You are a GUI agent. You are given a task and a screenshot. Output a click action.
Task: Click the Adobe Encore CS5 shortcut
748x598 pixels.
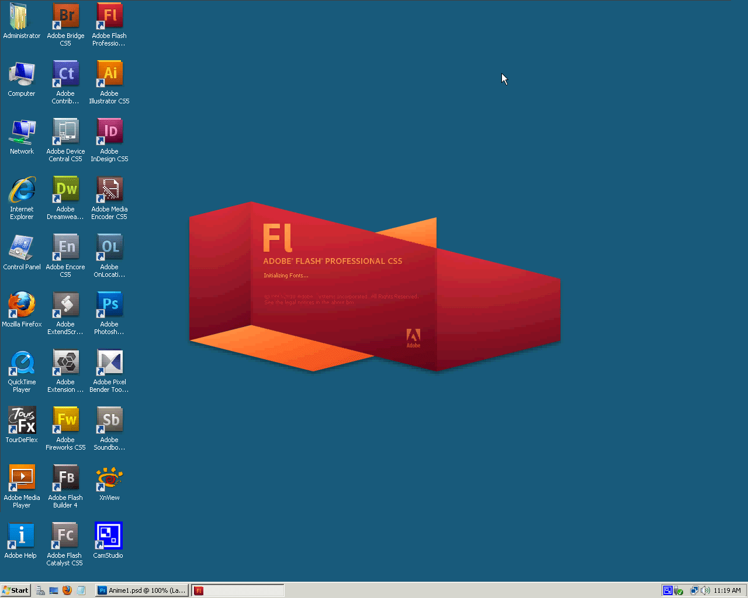click(x=65, y=256)
